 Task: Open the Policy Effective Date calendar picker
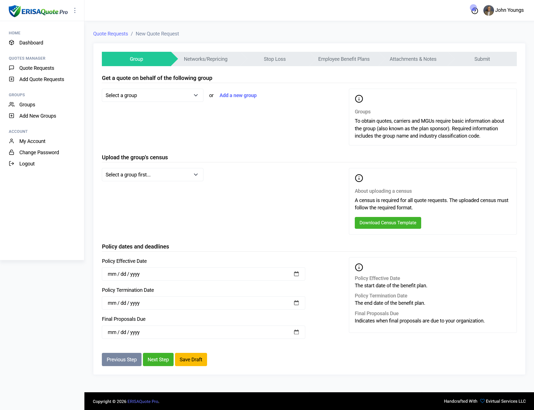coord(296,274)
